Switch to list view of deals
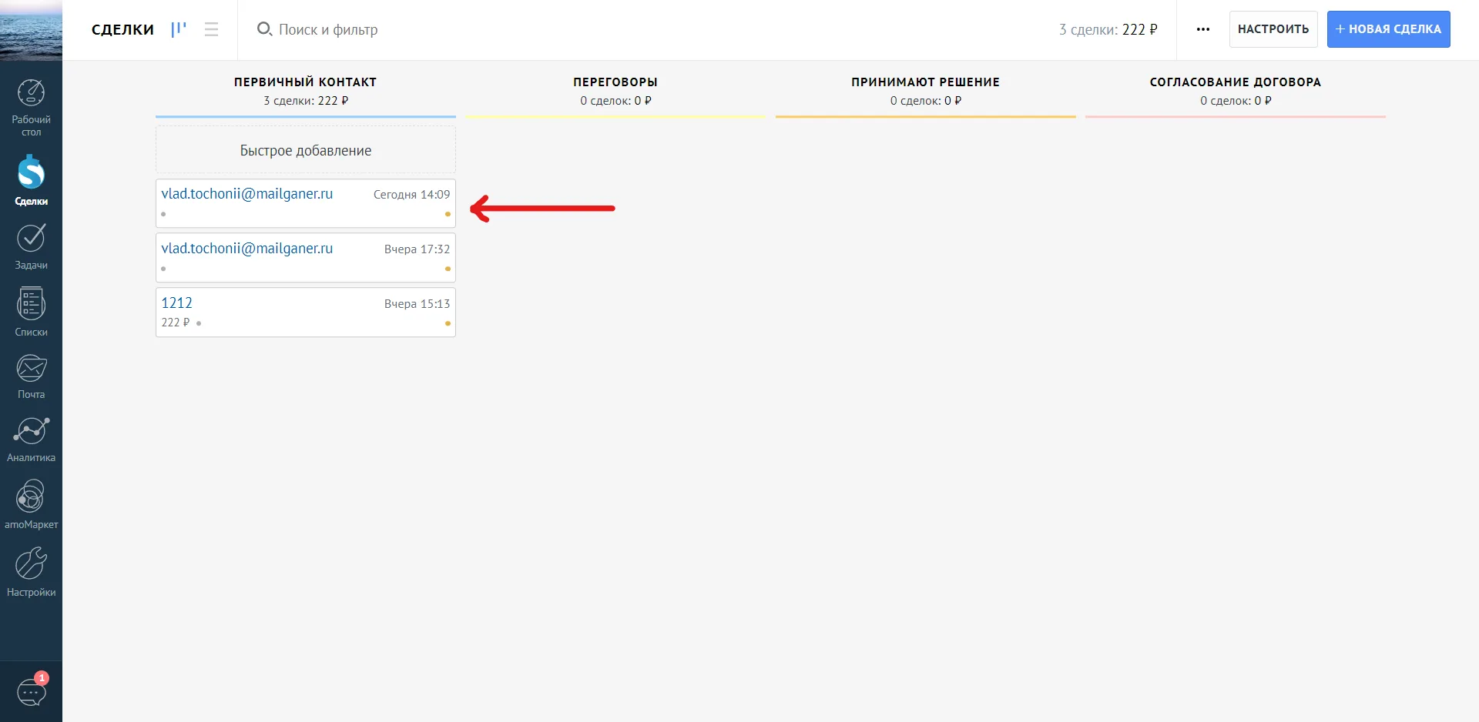This screenshot has width=1479, height=722. point(211,29)
